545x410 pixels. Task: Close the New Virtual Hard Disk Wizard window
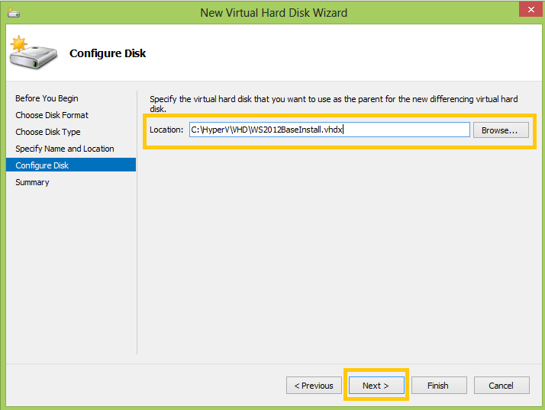[530, 9]
